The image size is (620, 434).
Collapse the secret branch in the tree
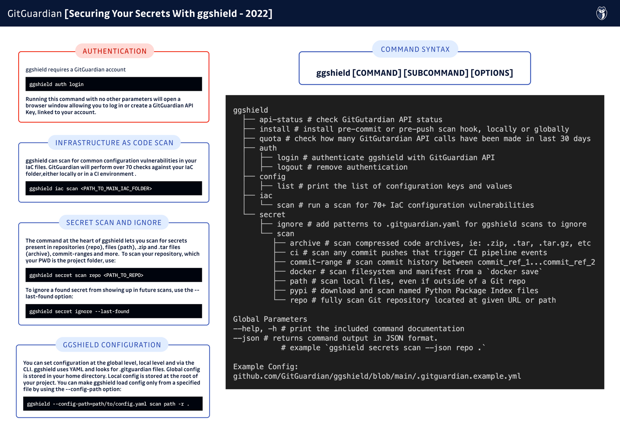point(272,214)
